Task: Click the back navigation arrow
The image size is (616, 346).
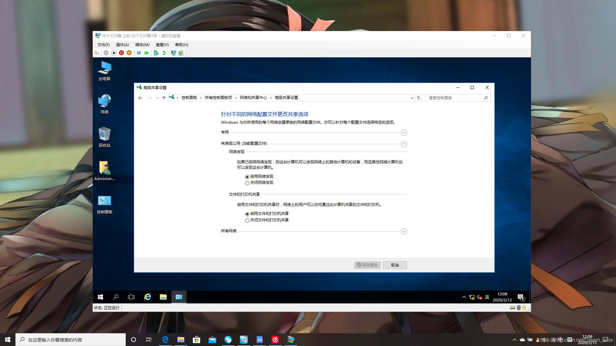Action: pos(140,98)
